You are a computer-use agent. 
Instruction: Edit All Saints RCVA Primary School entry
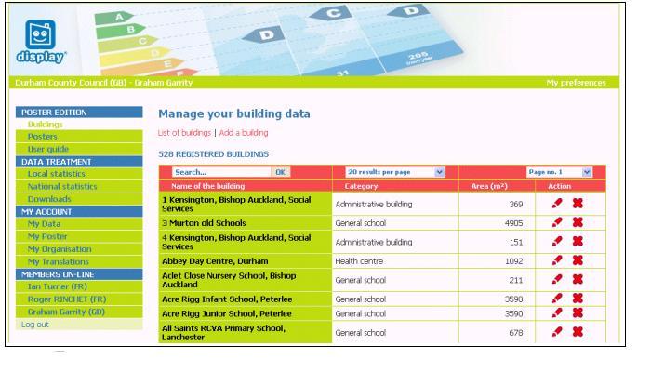click(557, 332)
